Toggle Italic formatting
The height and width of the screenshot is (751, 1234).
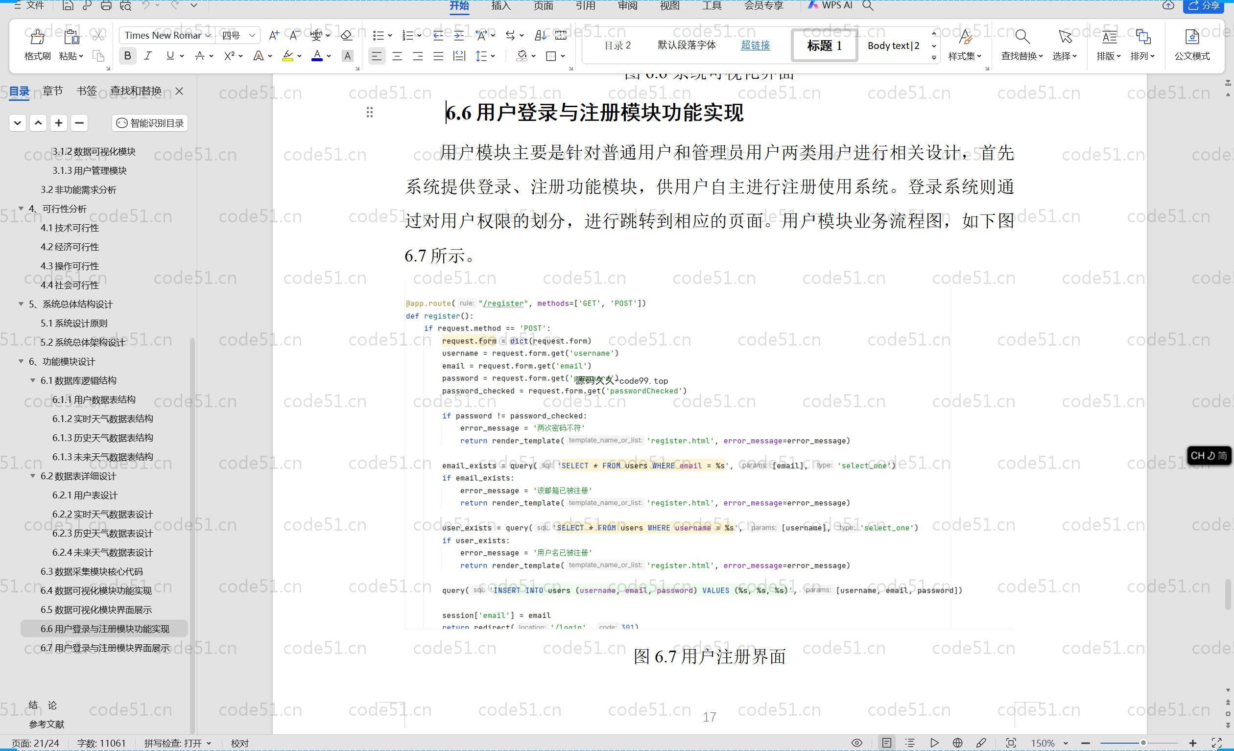[148, 56]
